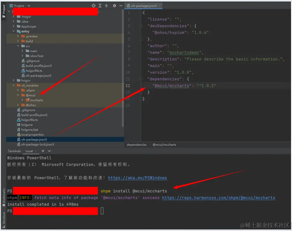Open Project panel settings gear

(114, 6)
